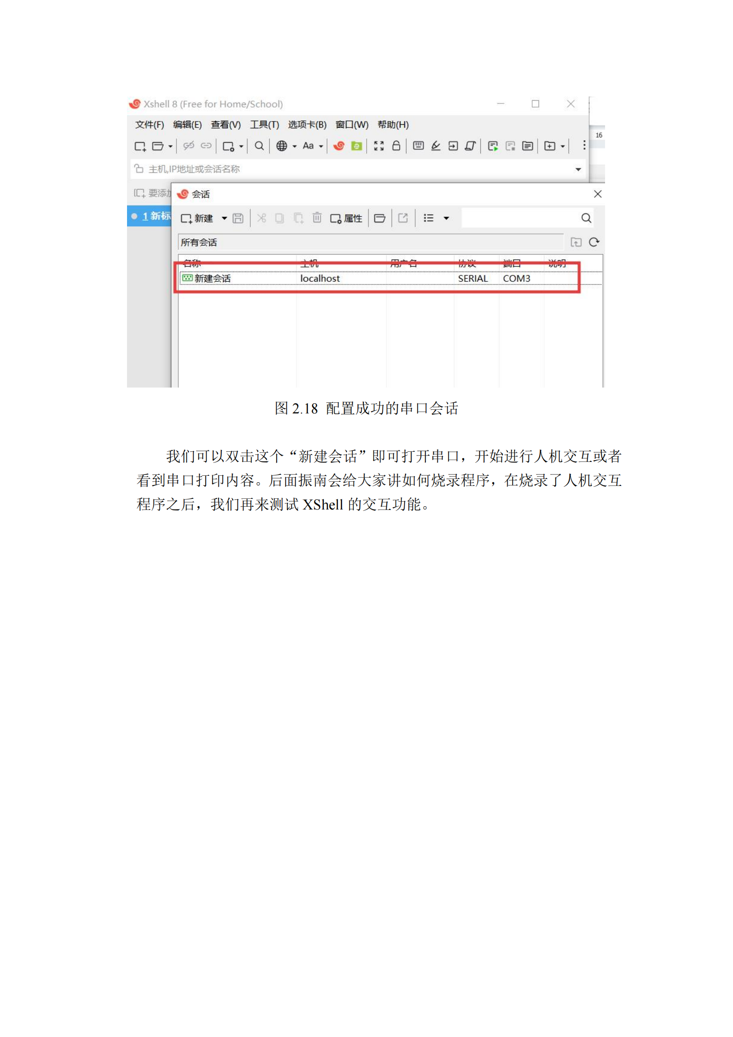Click the search magnifier in sessions dialog
Viewport: 733px width, 1037px height.
click(x=586, y=218)
